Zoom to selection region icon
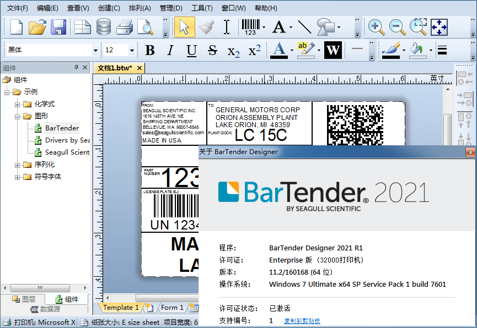The height and width of the screenshot is (328, 477). click(419, 27)
